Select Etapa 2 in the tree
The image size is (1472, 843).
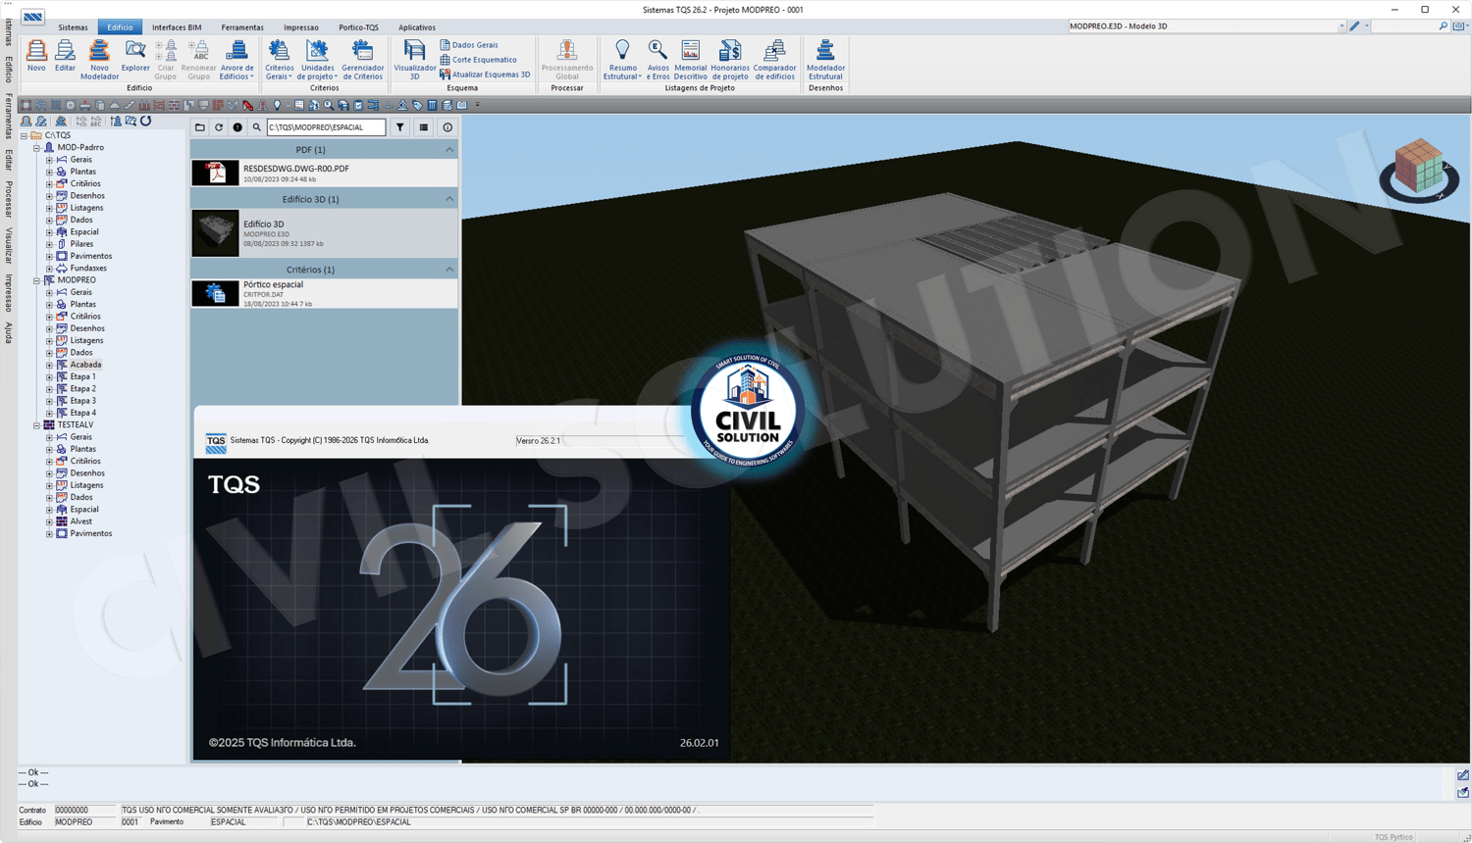(x=83, y=389)
